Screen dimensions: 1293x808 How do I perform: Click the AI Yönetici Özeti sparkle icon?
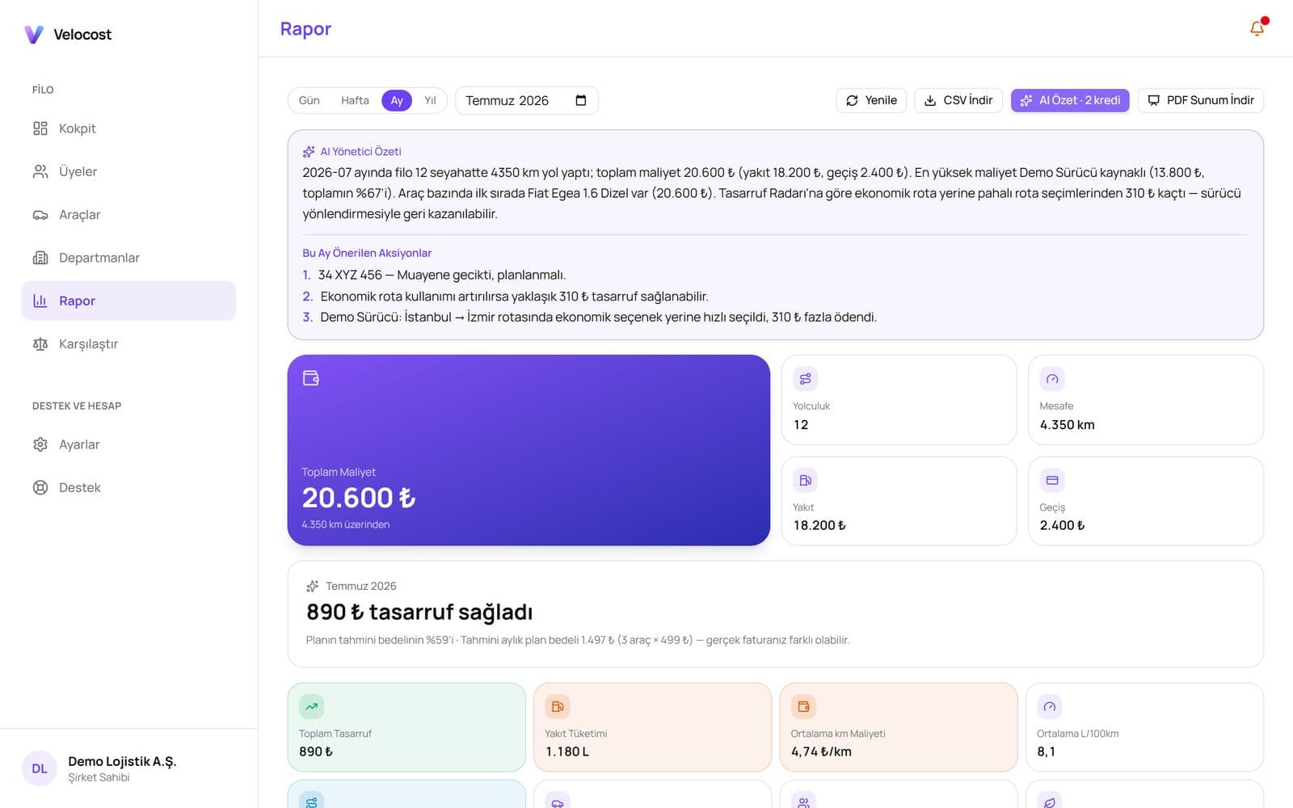tap(309, 151)
